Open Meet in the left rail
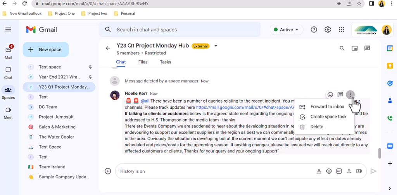 8,113
